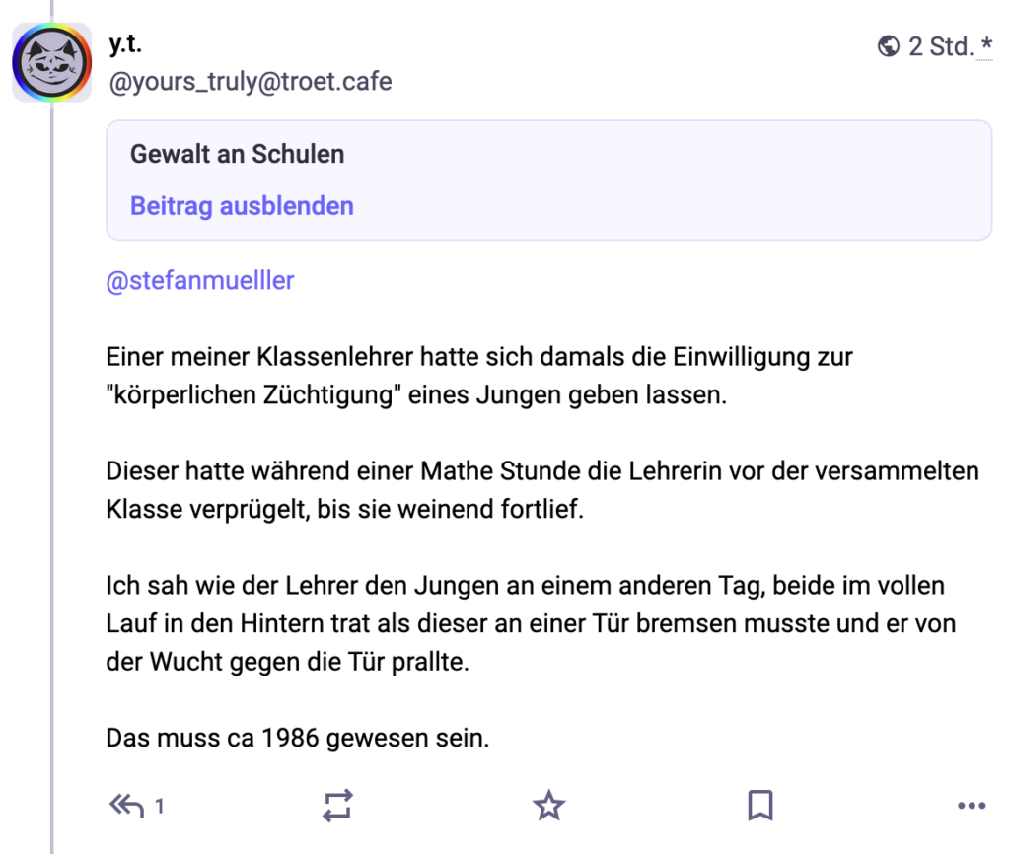Click the reply count number "1"

[160, 807]
